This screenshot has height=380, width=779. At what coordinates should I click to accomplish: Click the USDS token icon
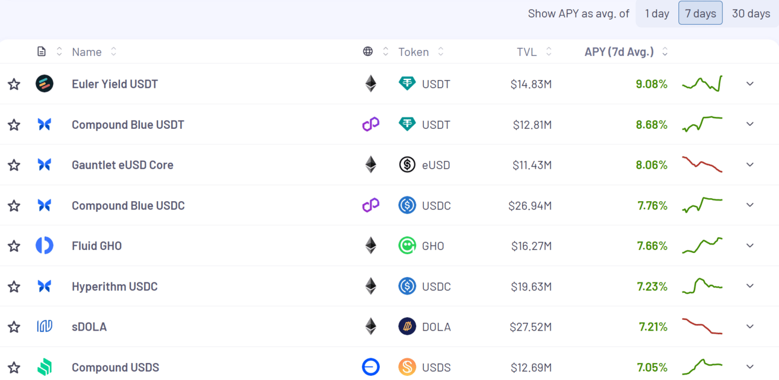coord(408,367)
